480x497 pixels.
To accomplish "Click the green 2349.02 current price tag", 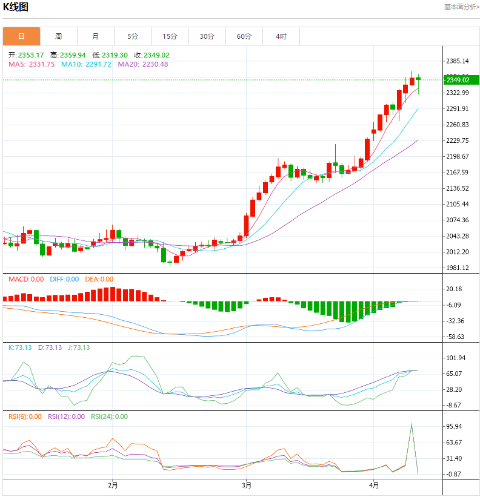I will coord(458,80).
